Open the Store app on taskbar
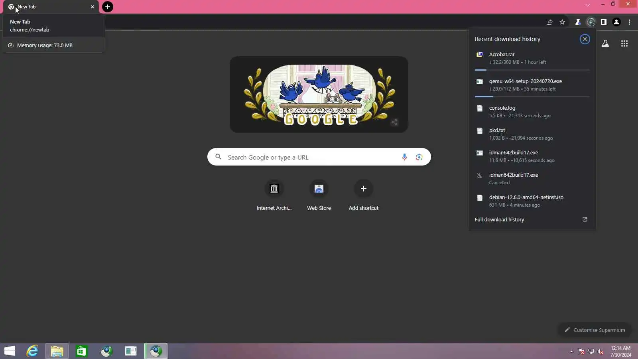The height and width of the screenshot is (359, 638). (82, 351)
